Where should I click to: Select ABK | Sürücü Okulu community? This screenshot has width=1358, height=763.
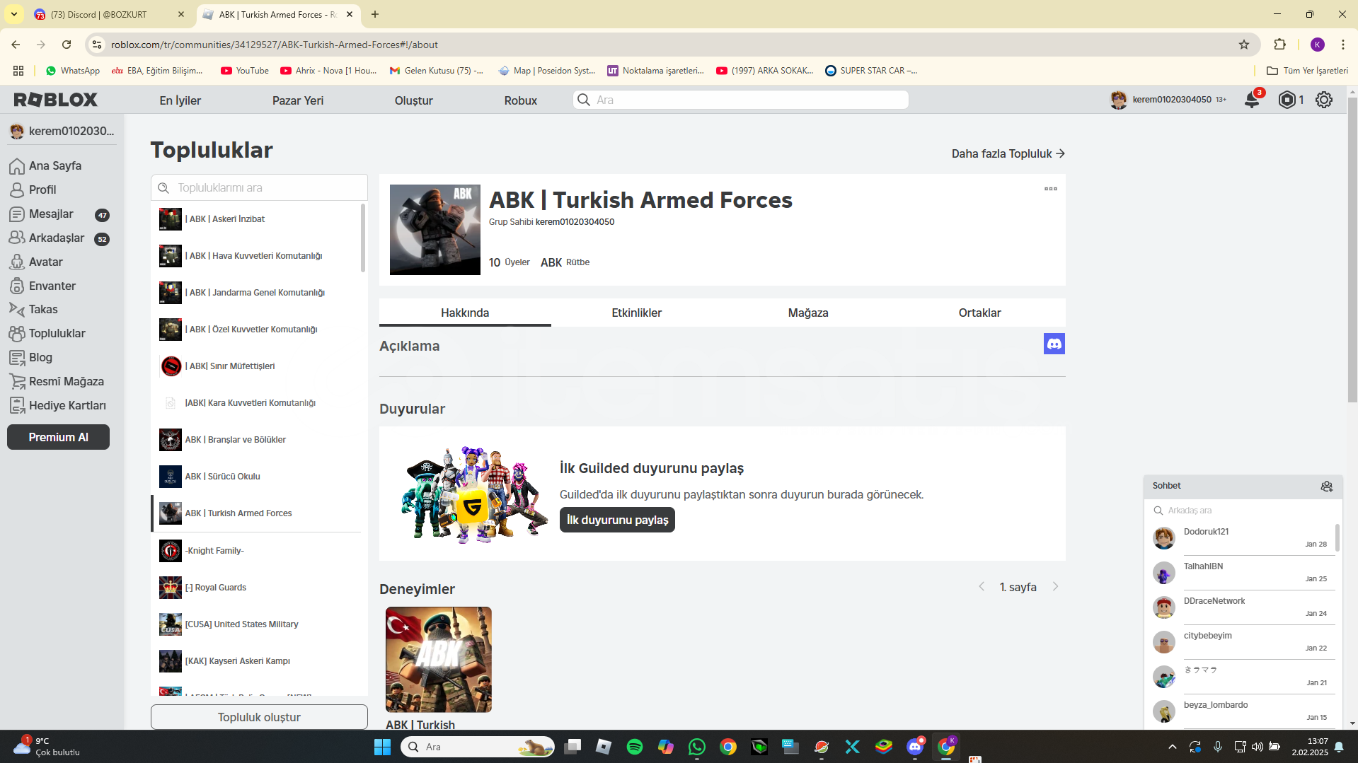point(256,477)
